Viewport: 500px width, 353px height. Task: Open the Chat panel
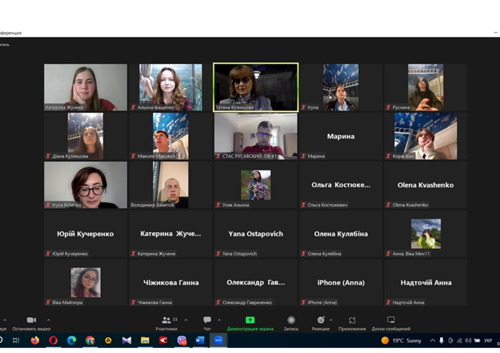tap(207, 320)
